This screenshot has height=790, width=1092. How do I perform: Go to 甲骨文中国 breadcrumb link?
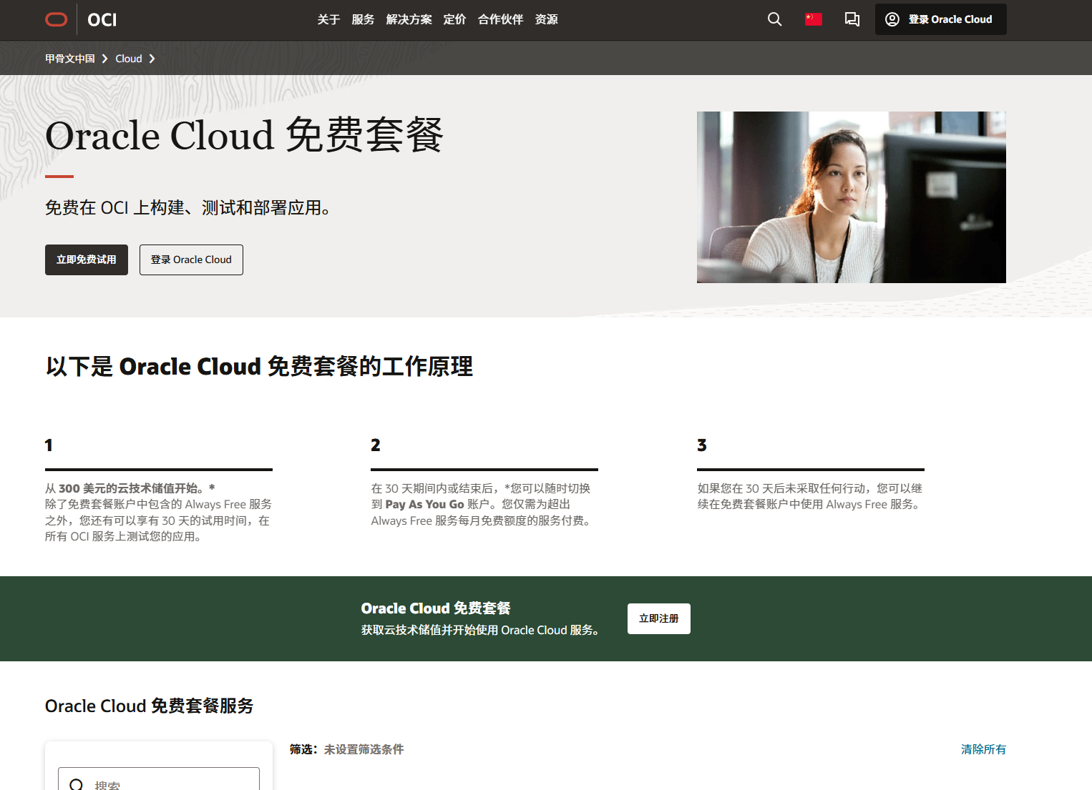(x=70, y=59)
